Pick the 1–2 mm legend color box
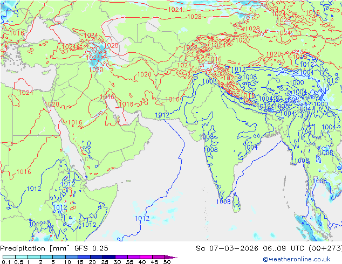 pos(34,257)
